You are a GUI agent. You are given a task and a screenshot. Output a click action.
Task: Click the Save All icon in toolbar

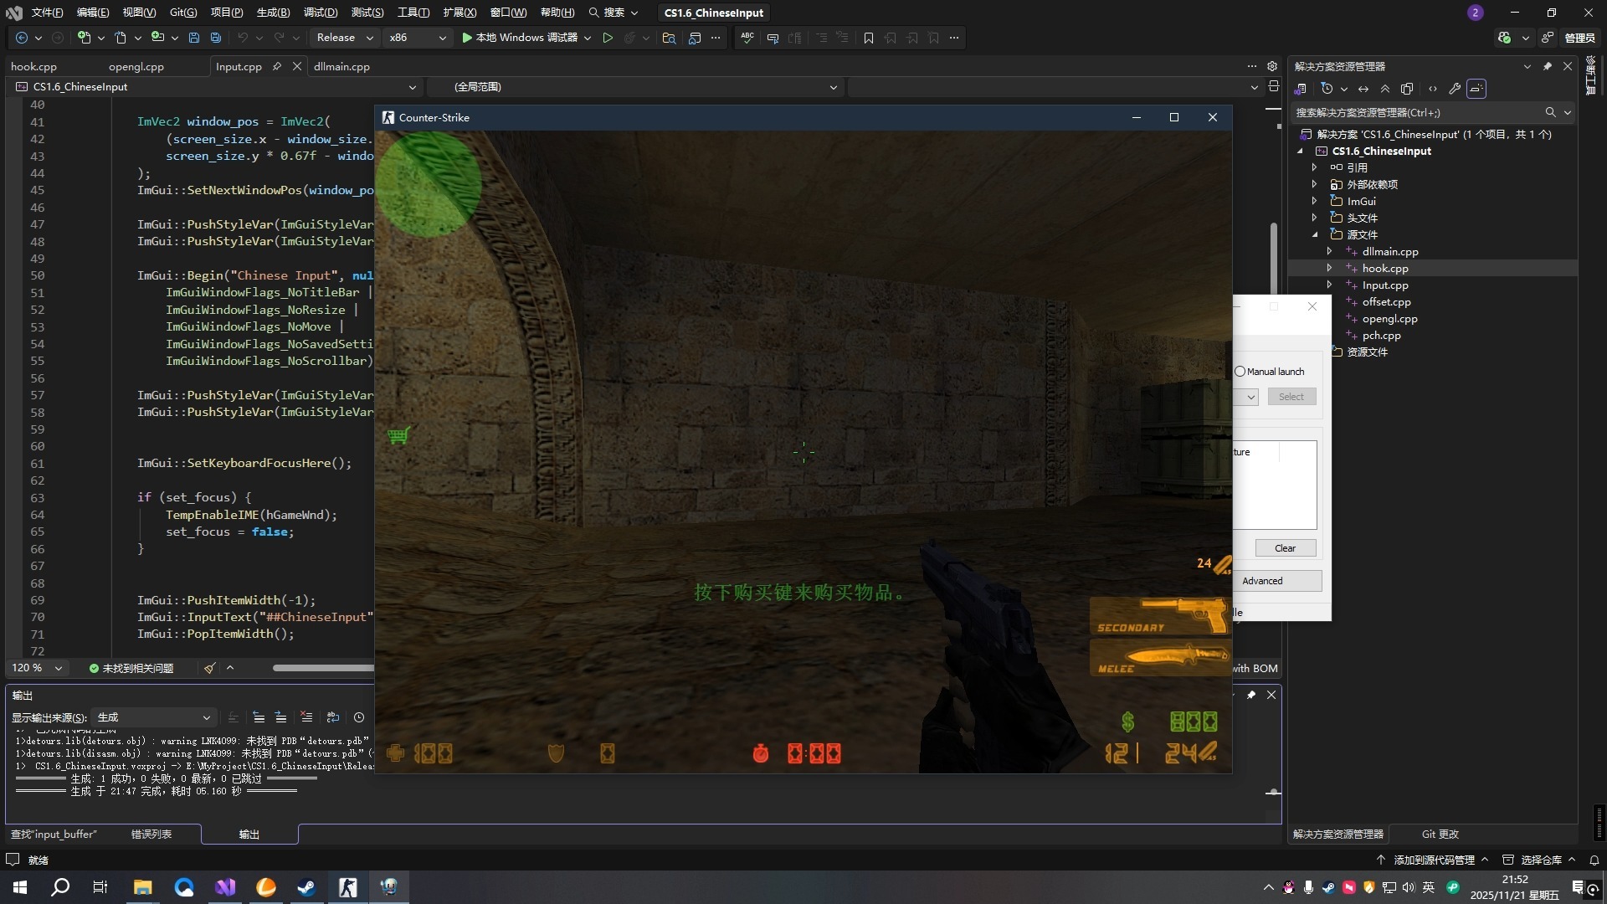click(216, 38)
